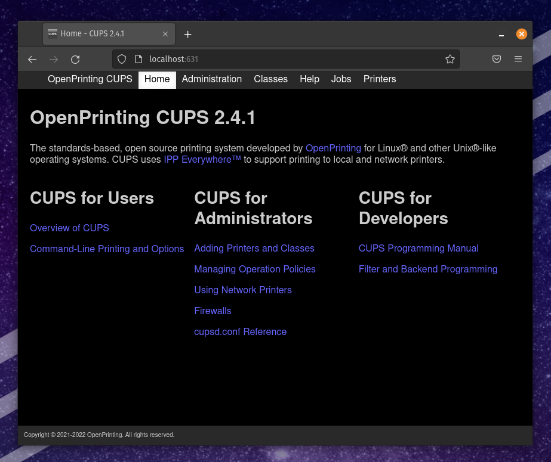Open the Help section

coord(309,79)
